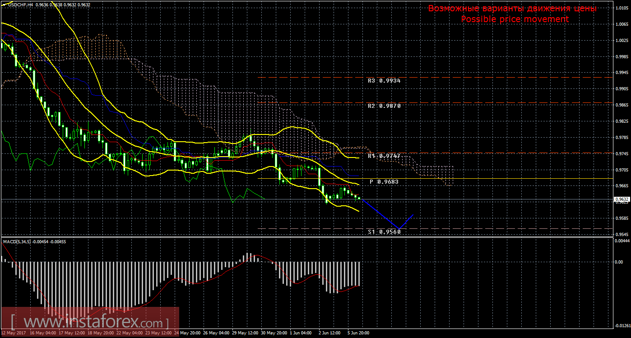Click 0.9745 on the price scale
The width and height of the screenshot is (631, 338).
coord(621,154)
